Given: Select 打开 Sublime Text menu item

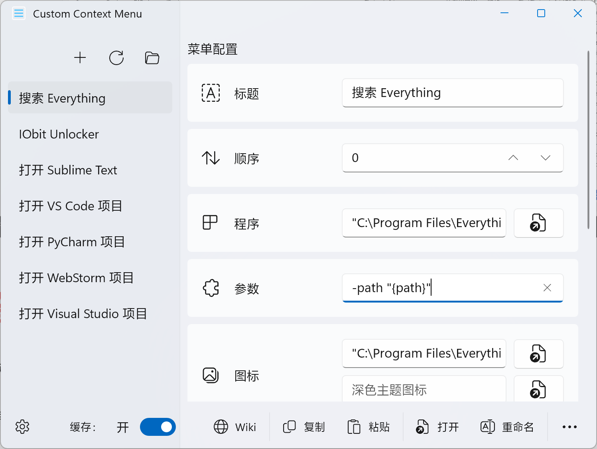Looking at the screenshot, I should point(68,170).
